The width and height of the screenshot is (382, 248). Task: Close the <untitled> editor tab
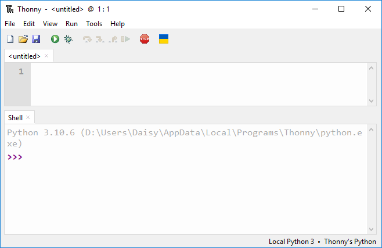[x=46, y=56]
